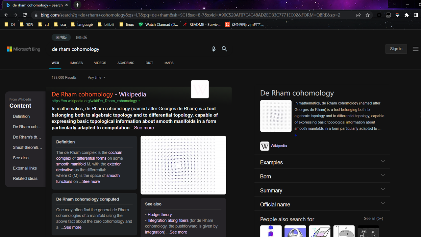Click the rounded-square face extension icon
This screenshot has width=421, height=237.
pyautogui.click(x=388, y=15)
